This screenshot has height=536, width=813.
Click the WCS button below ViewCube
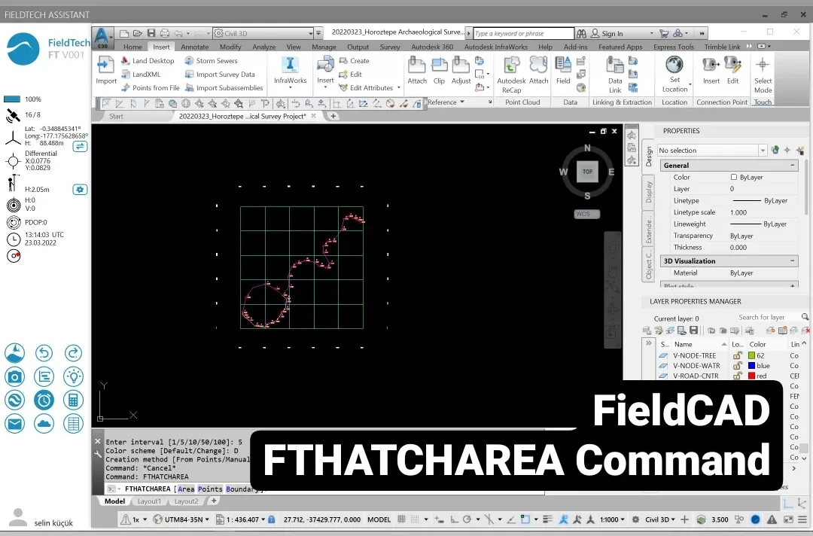(x=587, y=214)
